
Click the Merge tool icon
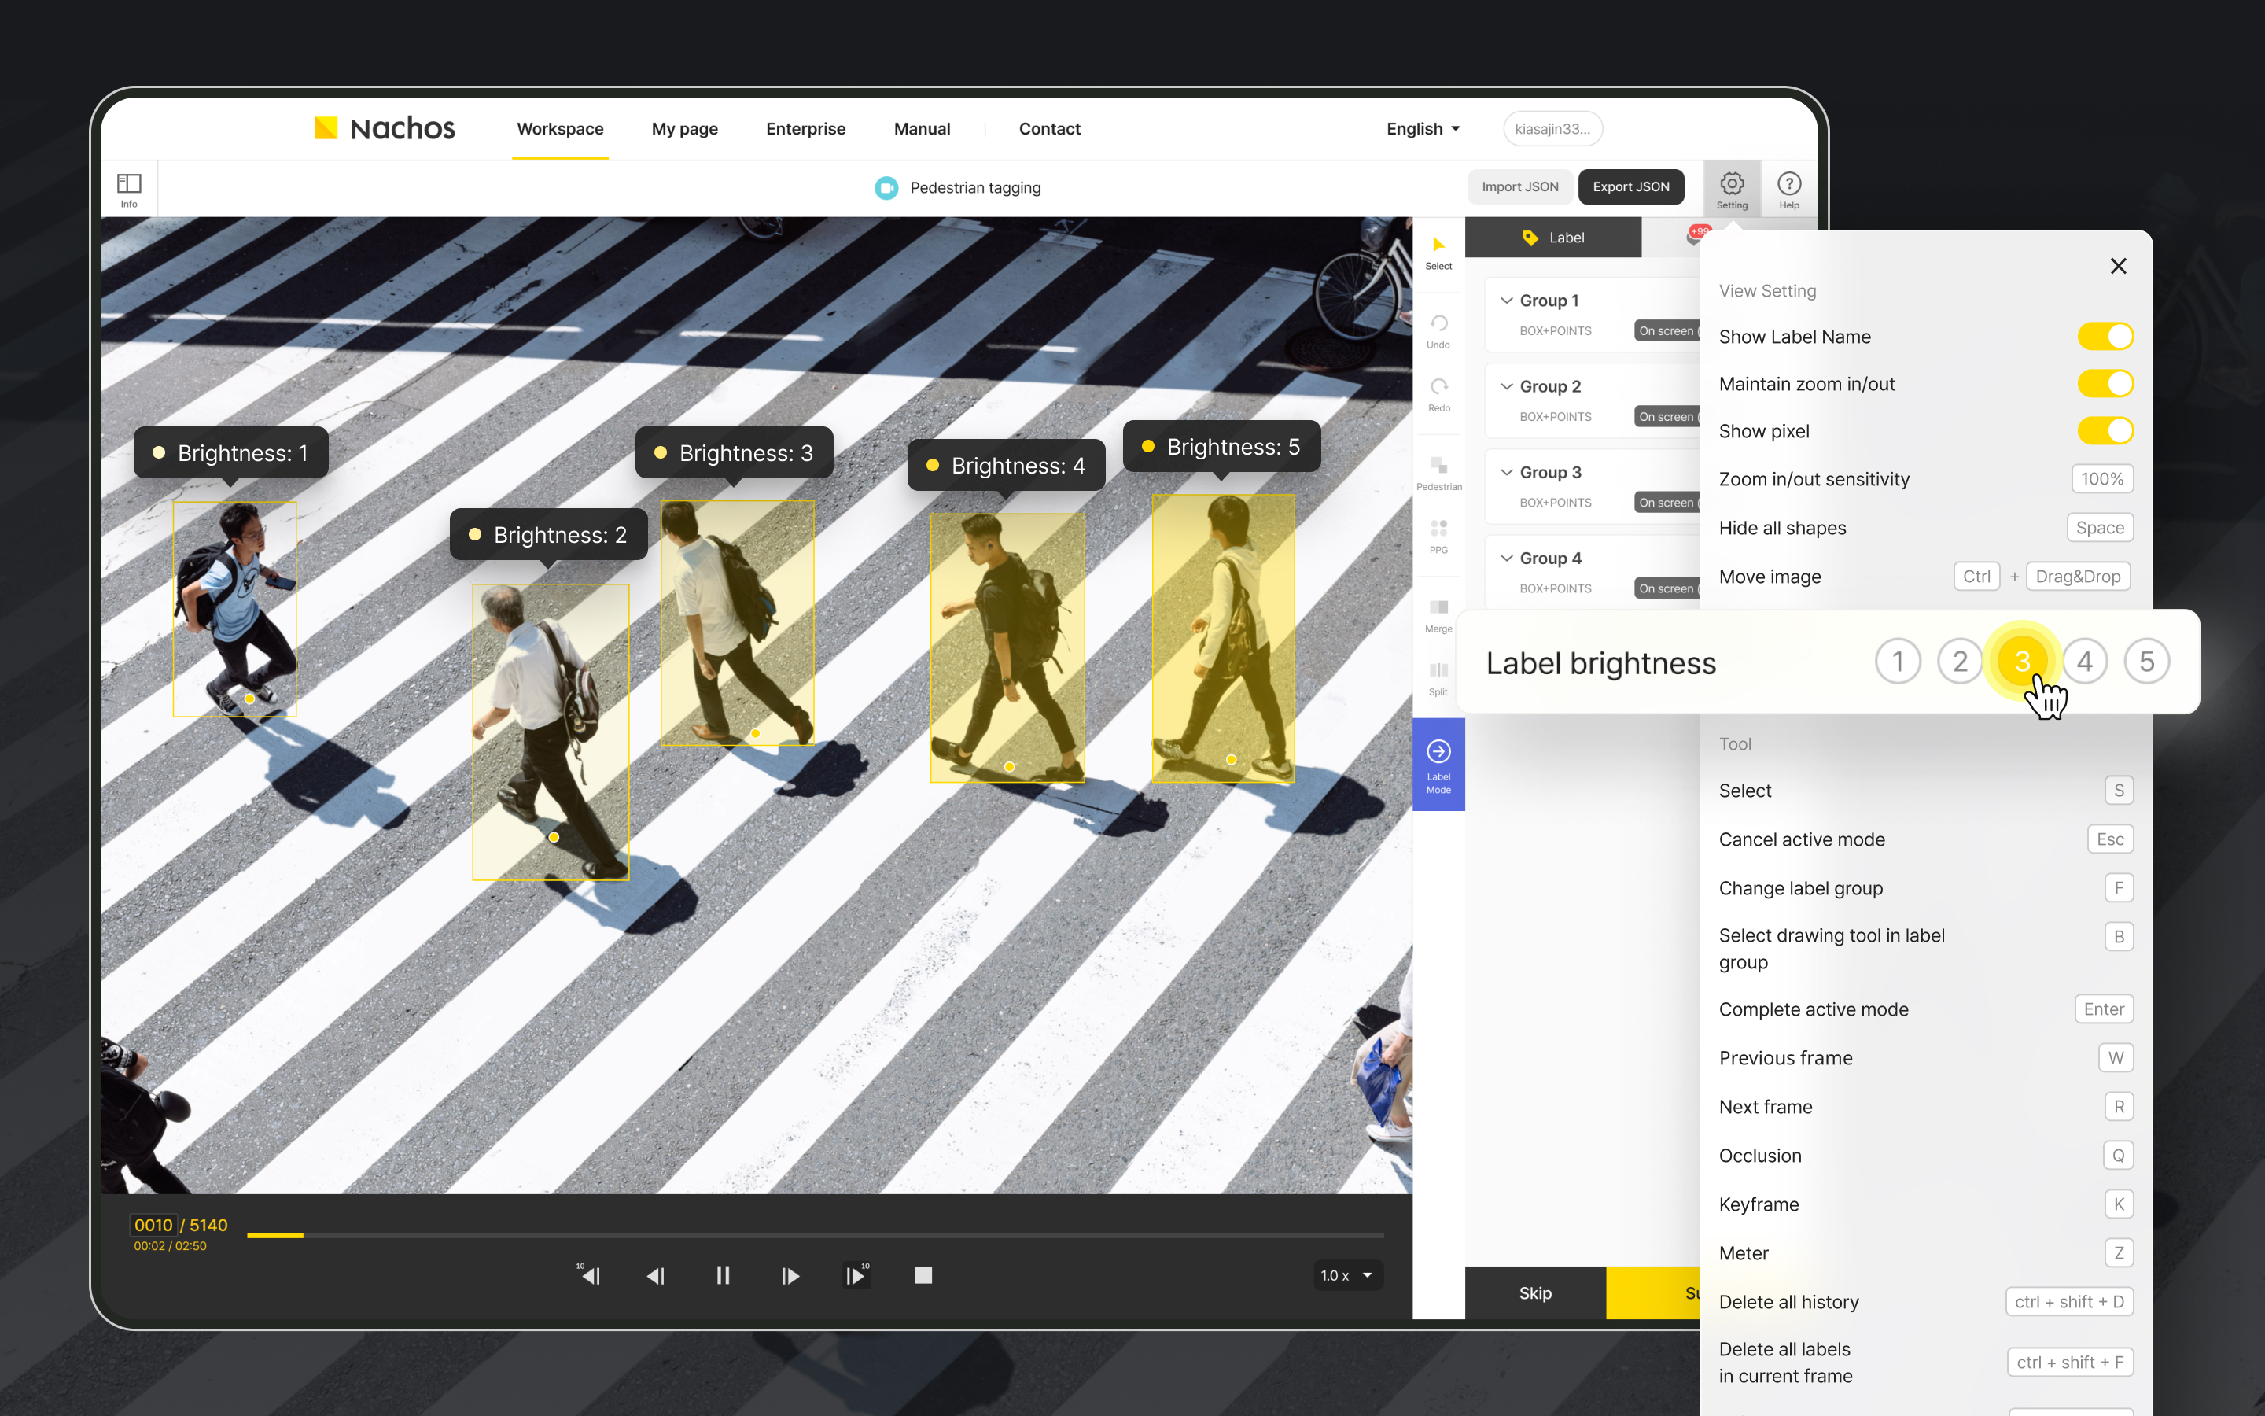point(1438,614)
